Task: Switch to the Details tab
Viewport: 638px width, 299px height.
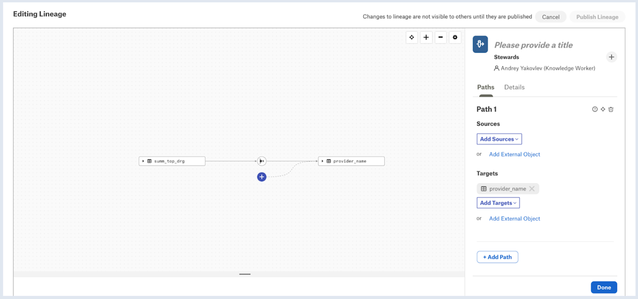Action: click(514, 87)
